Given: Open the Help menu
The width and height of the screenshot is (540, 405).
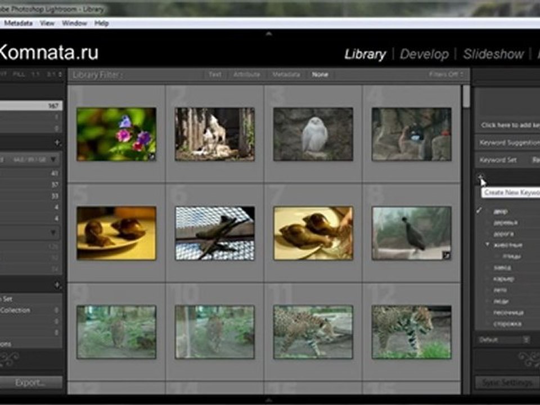Looking at the screenshot, I should (102, 23).
